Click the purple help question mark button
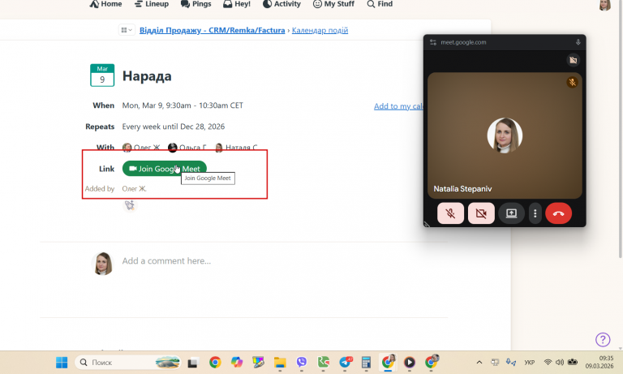 (603, 339)
